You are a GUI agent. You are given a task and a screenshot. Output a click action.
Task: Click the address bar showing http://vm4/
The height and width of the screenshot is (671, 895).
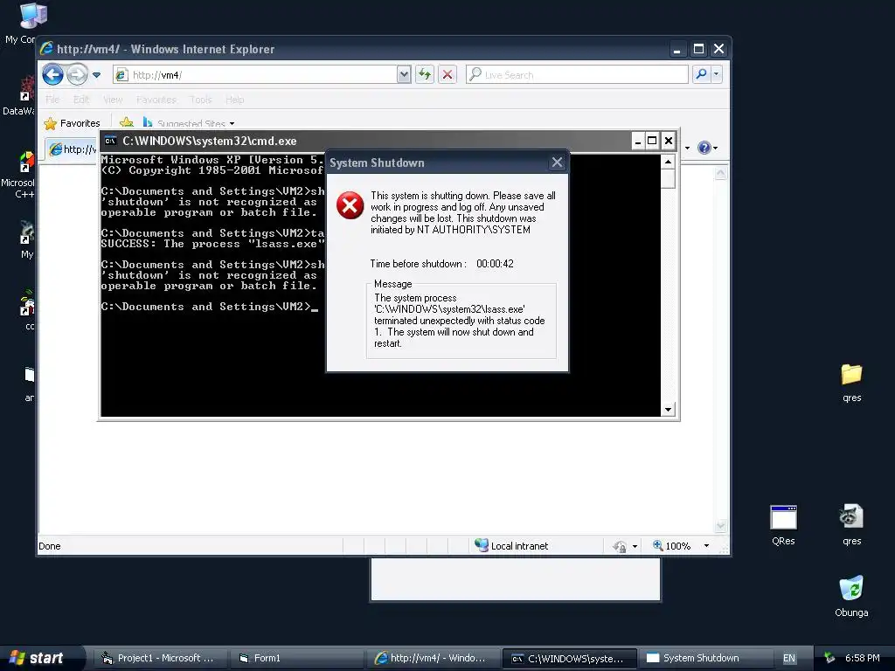pyautogui.click(x=255, y=75)
